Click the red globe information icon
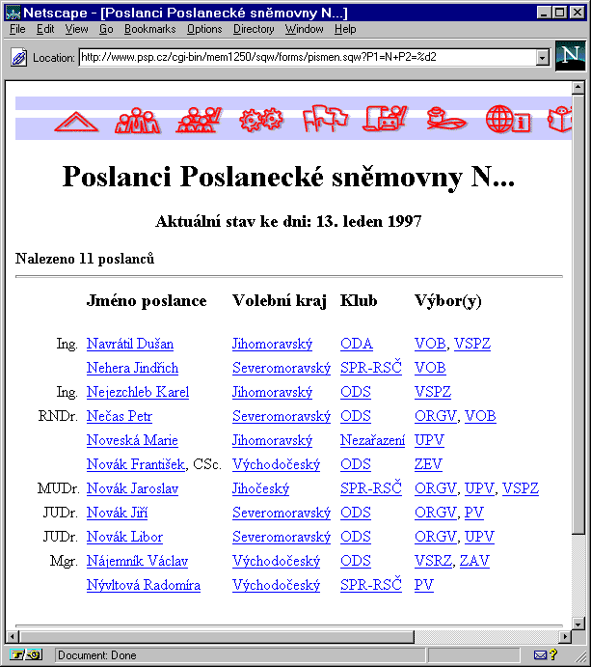The height and width of the screenshot is (667, 591). coord(508,119)
